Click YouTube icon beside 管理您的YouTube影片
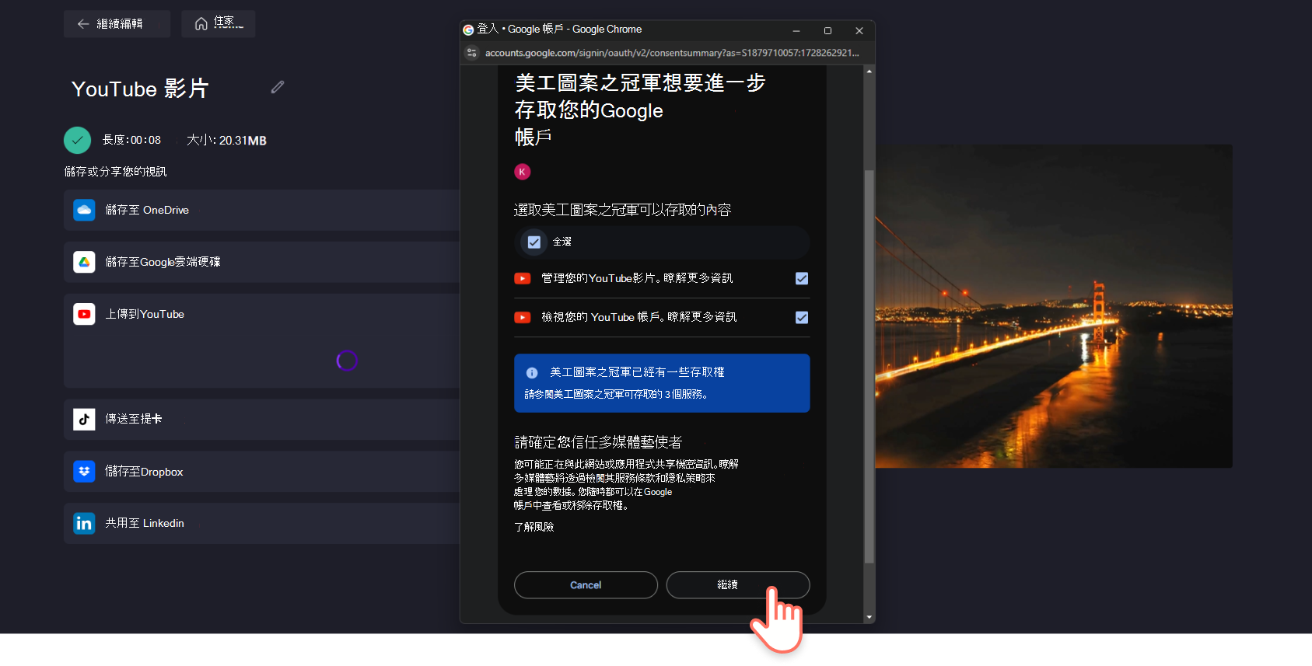This screenshot has width=1312, height=666. click(523, 278)
